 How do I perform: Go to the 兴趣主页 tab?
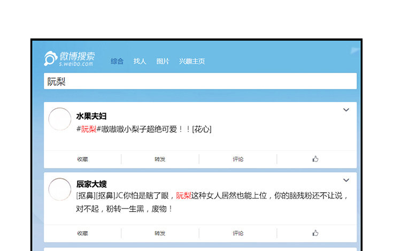coord(192,62)
